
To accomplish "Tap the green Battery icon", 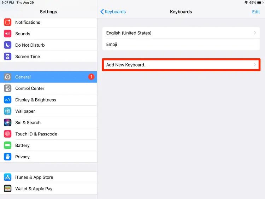I will coord(8,145).
